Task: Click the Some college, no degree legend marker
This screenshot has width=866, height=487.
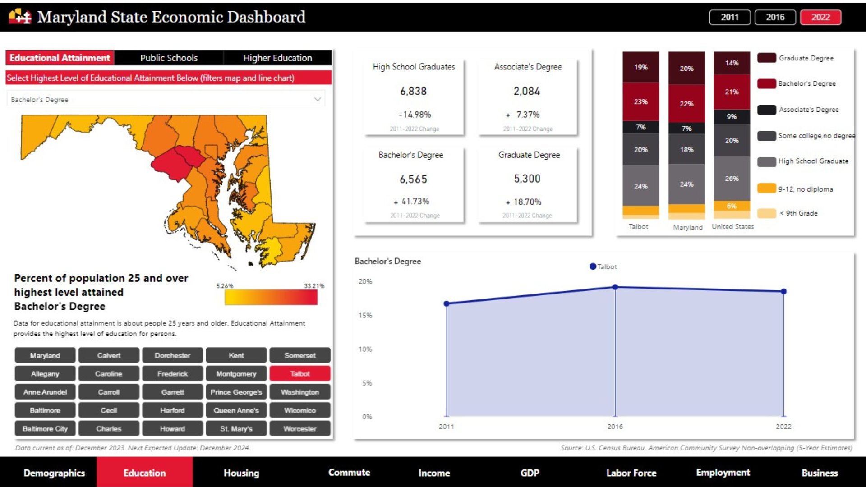Action: [766, 135]
